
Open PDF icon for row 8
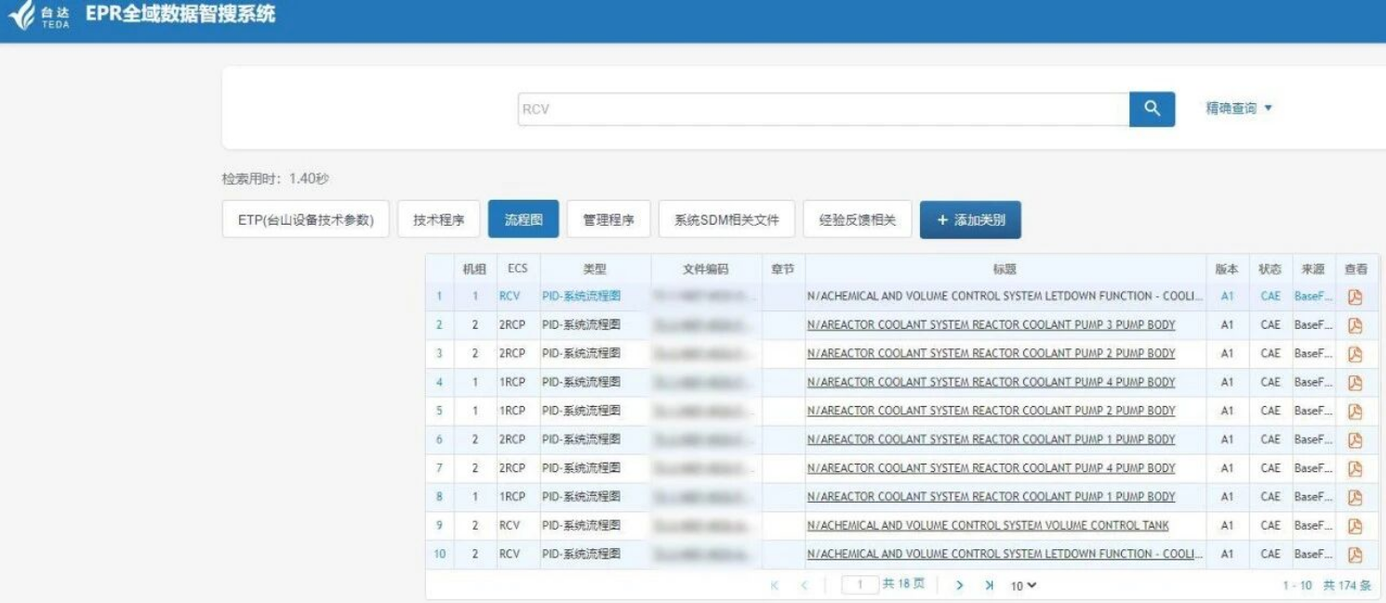[x=1354, y=496]
